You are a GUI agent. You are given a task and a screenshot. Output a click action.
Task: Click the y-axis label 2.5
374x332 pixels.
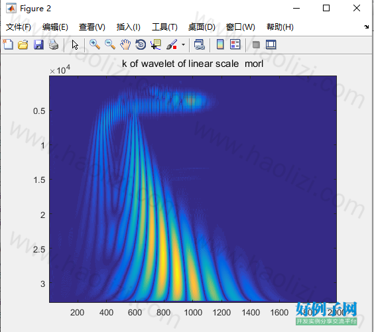39,250
